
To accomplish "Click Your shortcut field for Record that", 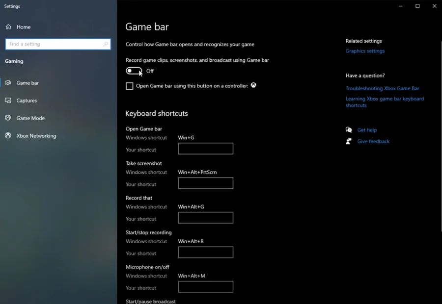I will (x=205, y=218).
